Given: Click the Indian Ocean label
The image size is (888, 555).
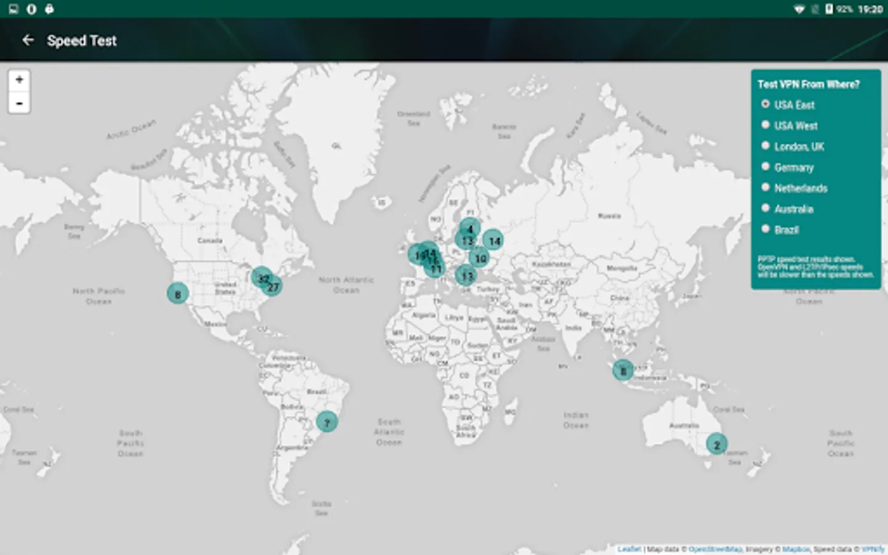Looking at the screenshot, I should point(576,420).
